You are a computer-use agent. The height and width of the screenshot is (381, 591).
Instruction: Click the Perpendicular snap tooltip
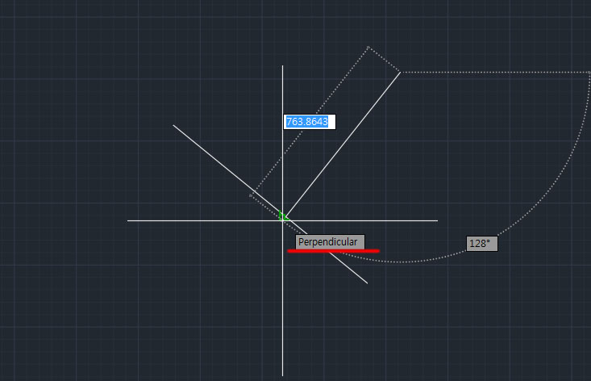(330, 242)
